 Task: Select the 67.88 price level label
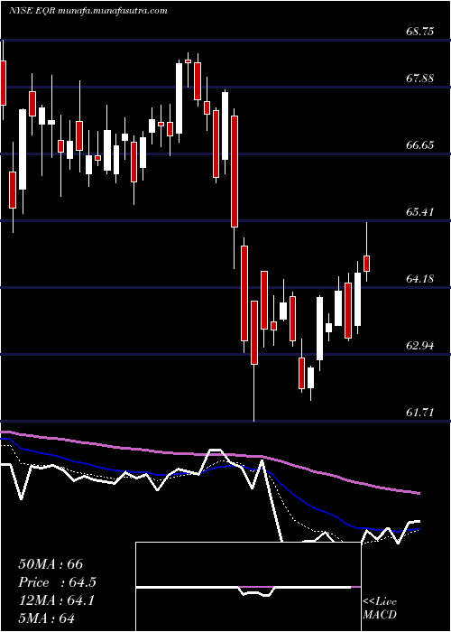point(420,79)
